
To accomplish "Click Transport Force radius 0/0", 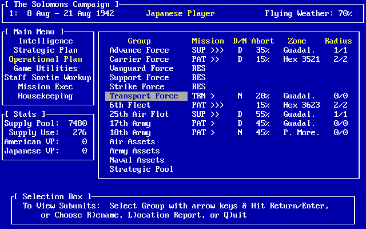I will coord(341,96).
